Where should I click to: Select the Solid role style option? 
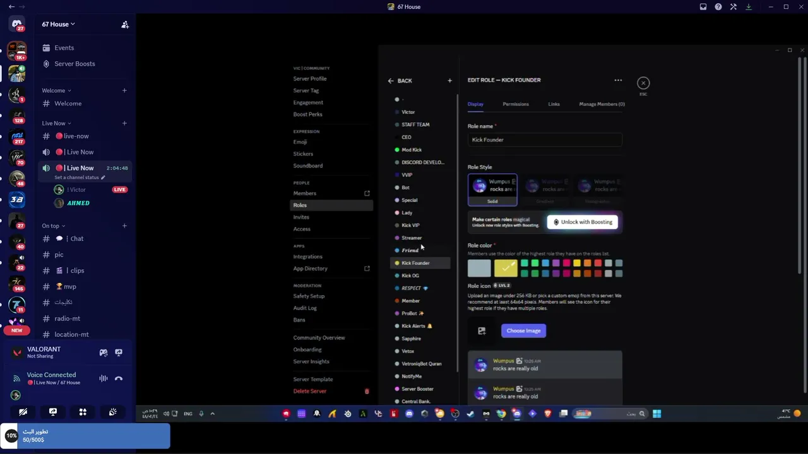click(x=492, y=190)
